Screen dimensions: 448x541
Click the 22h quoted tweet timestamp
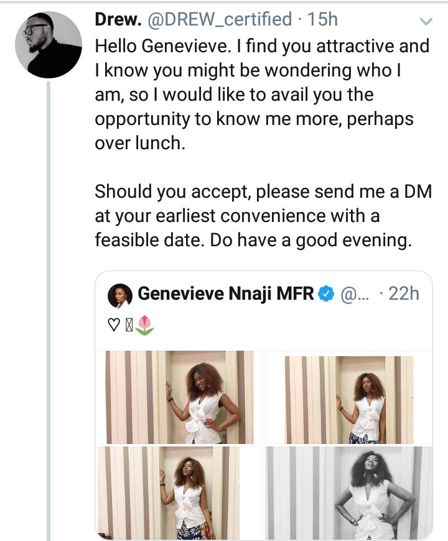[403, 294]
